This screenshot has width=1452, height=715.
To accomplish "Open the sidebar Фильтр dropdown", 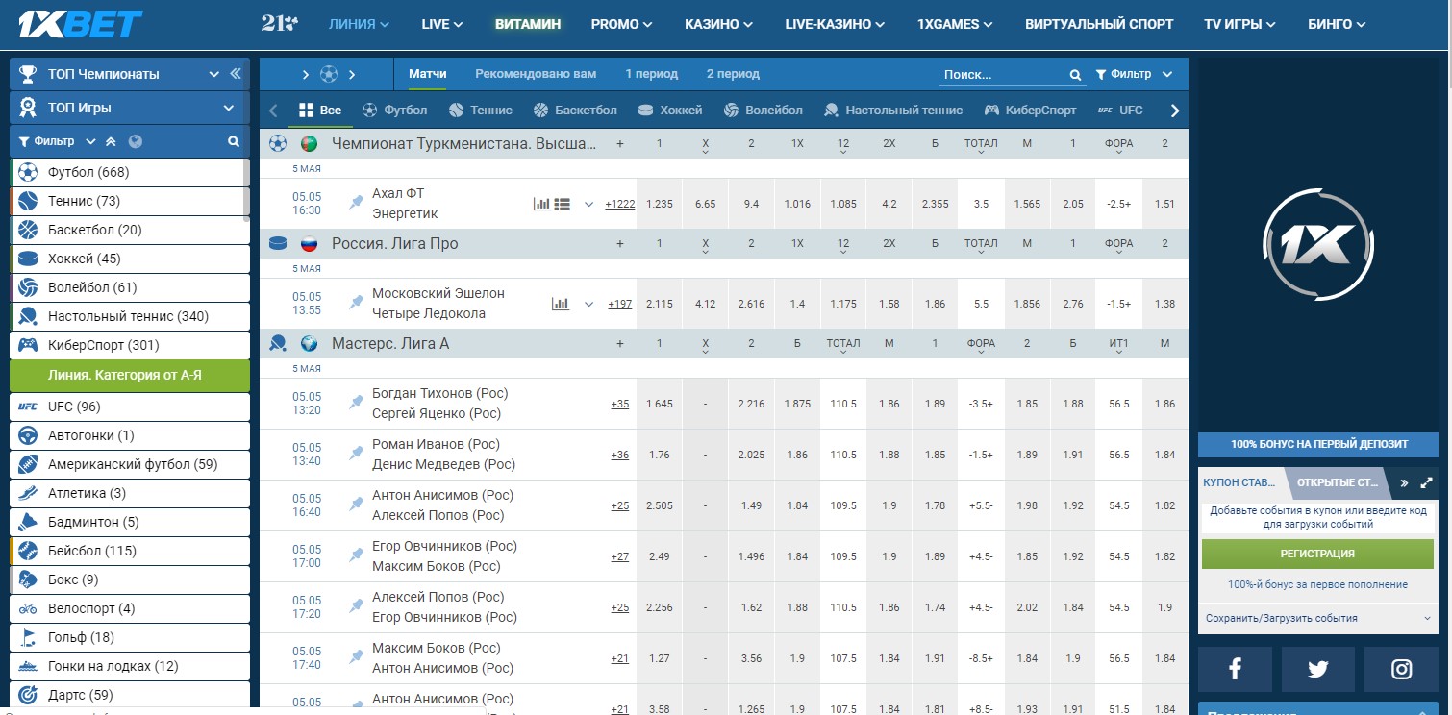I will [58, 141].
